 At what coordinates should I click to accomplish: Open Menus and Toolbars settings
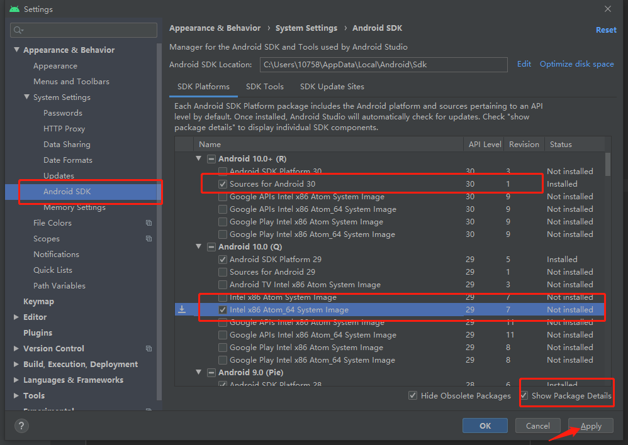pos(71,82)
